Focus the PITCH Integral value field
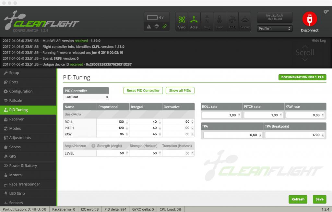 pos(146,128)
